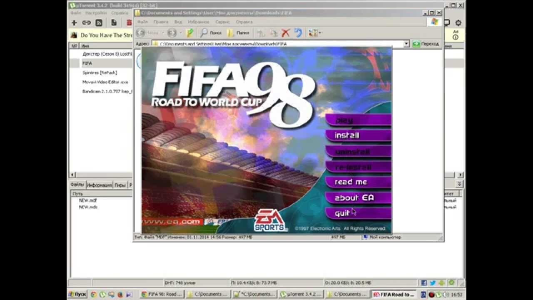Click the Twitter icon in status bar
This screenshot has height=300, width=533.
pyautogui.click(x=433, y=283)
